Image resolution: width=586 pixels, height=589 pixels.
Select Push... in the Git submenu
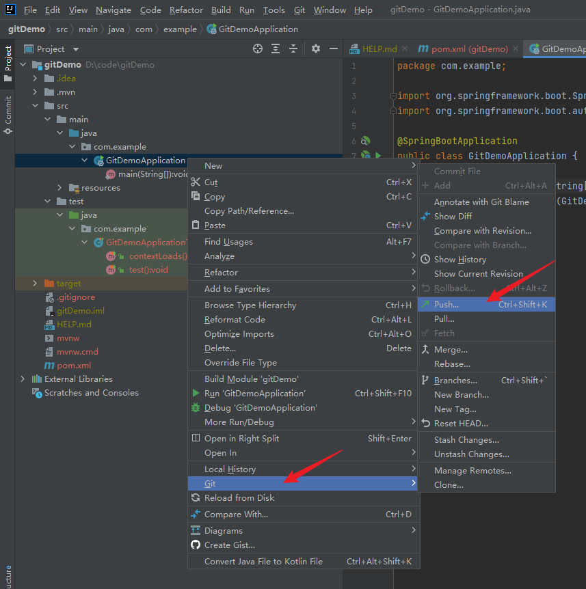pyautogui.click(x=486, y=304)
